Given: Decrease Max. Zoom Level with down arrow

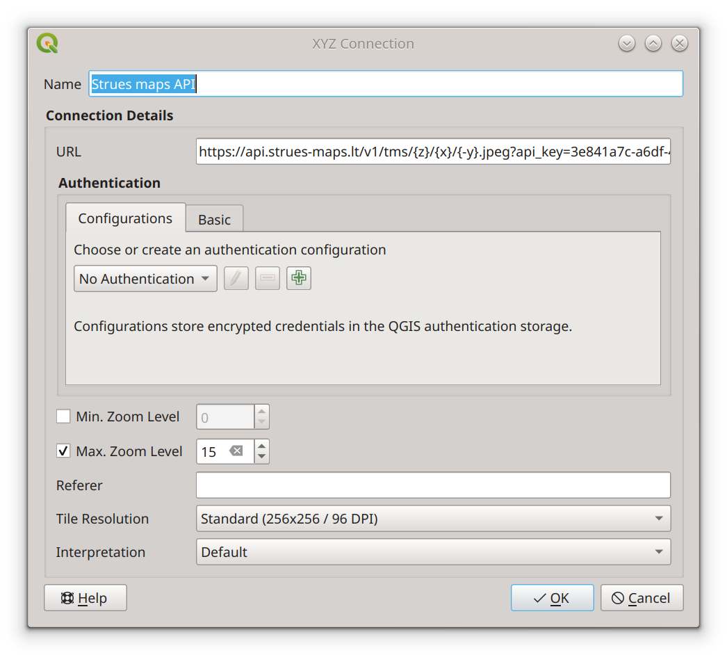Looking at the screenshot, I should pos(262,457).
